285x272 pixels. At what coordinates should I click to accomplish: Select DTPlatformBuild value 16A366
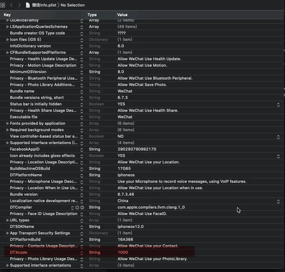click(125, 240)
